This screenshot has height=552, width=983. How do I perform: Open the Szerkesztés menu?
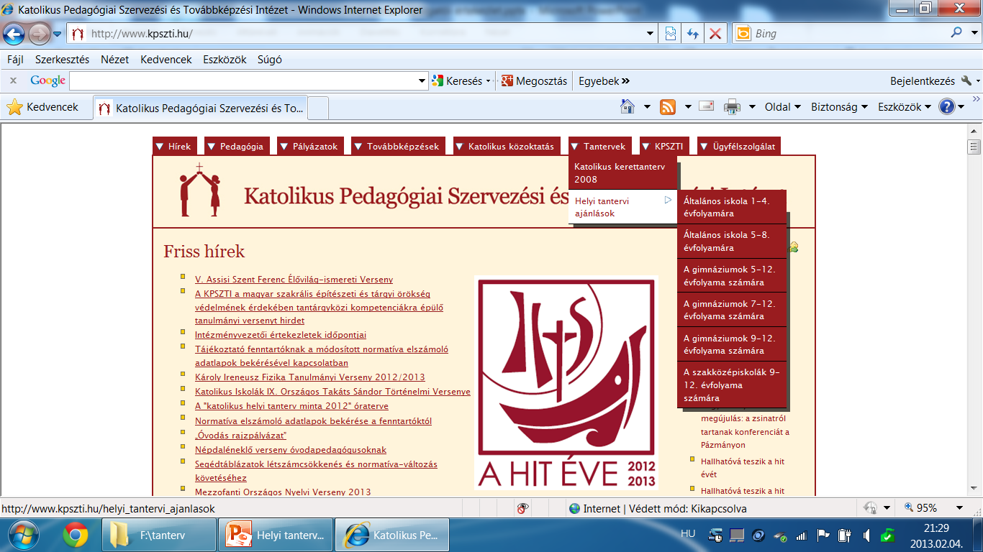[x=62, y=60]
